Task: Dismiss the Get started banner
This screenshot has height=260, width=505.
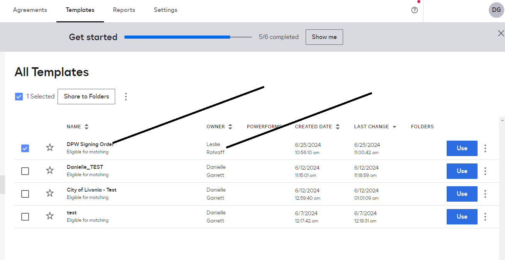Action: (501, 33)
